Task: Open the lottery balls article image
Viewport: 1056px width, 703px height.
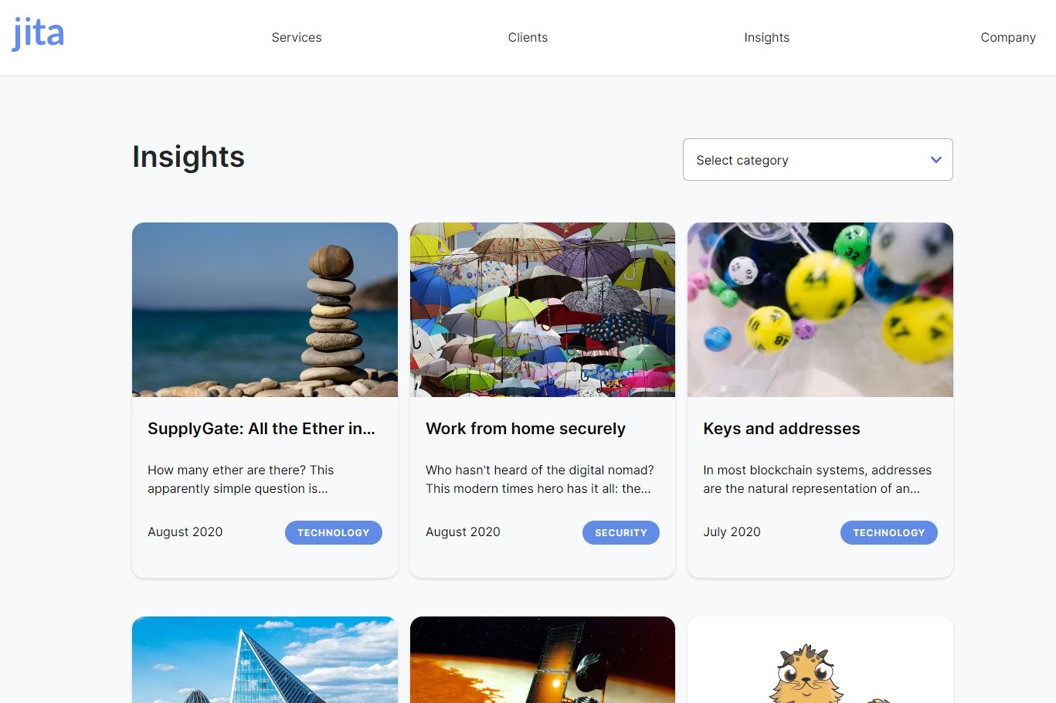Action: 820,310
